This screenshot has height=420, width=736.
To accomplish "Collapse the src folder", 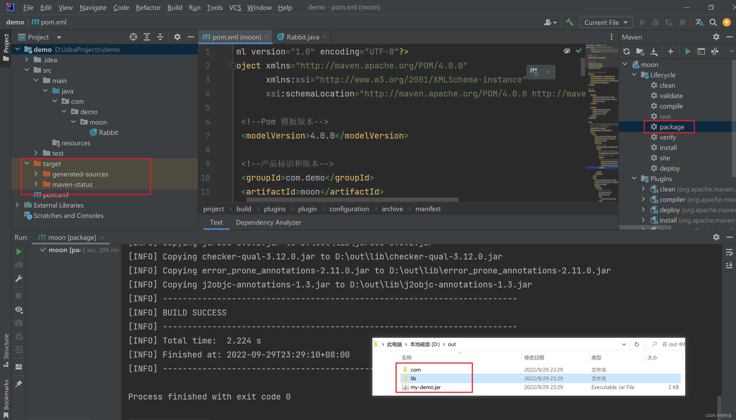I will (x=26, y=70).
